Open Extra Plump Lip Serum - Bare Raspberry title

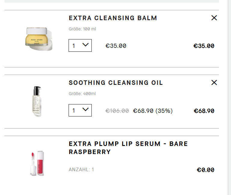tap(128, 148)
